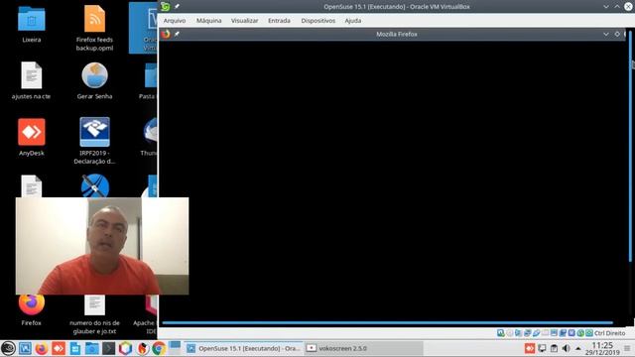Open the Dolphin file manager from taskbar
The image size is (635, 357).
(x=92, y=348)
